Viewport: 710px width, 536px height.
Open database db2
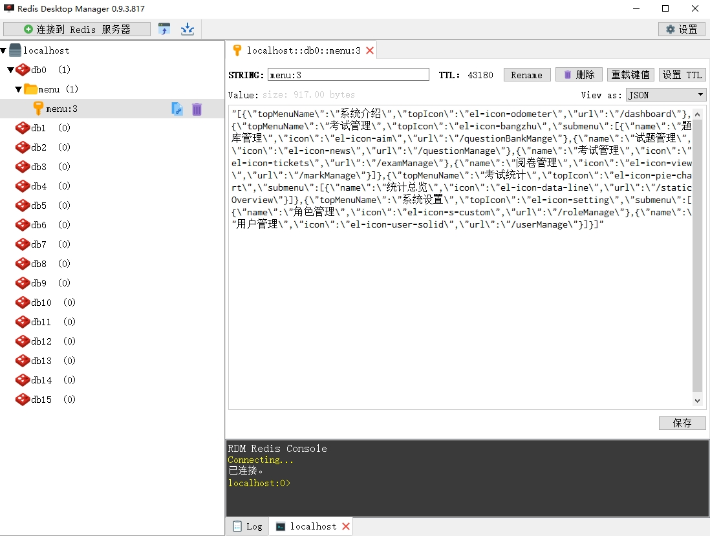tap(39, 147)
